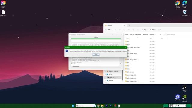Image resolution: width=192 pixels, height=108 pixels.
Task: Open Google Chrome desktop shortcut
Action: (178, 4)
